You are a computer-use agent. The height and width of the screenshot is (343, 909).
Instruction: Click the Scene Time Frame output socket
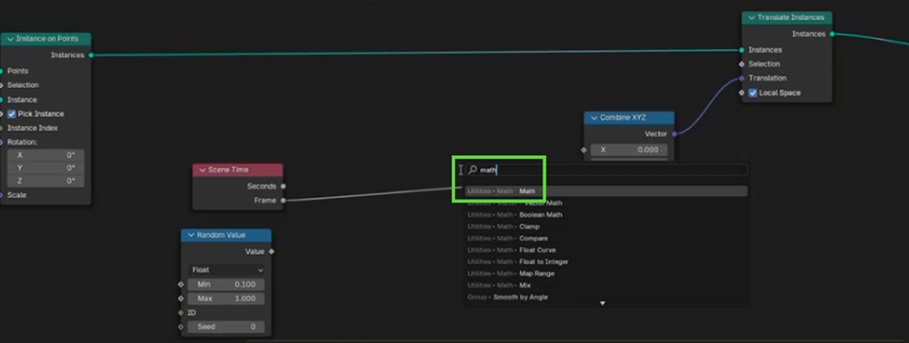click(x=283, y=201)
